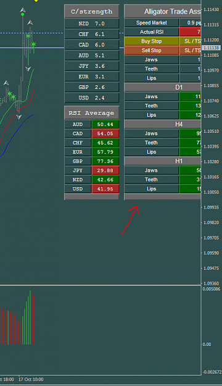The width and height of the screenshot is (222, 386).
Task: Click the green dot marker atop highest candle
Action: pyautogui.click(x=23, y=14)
